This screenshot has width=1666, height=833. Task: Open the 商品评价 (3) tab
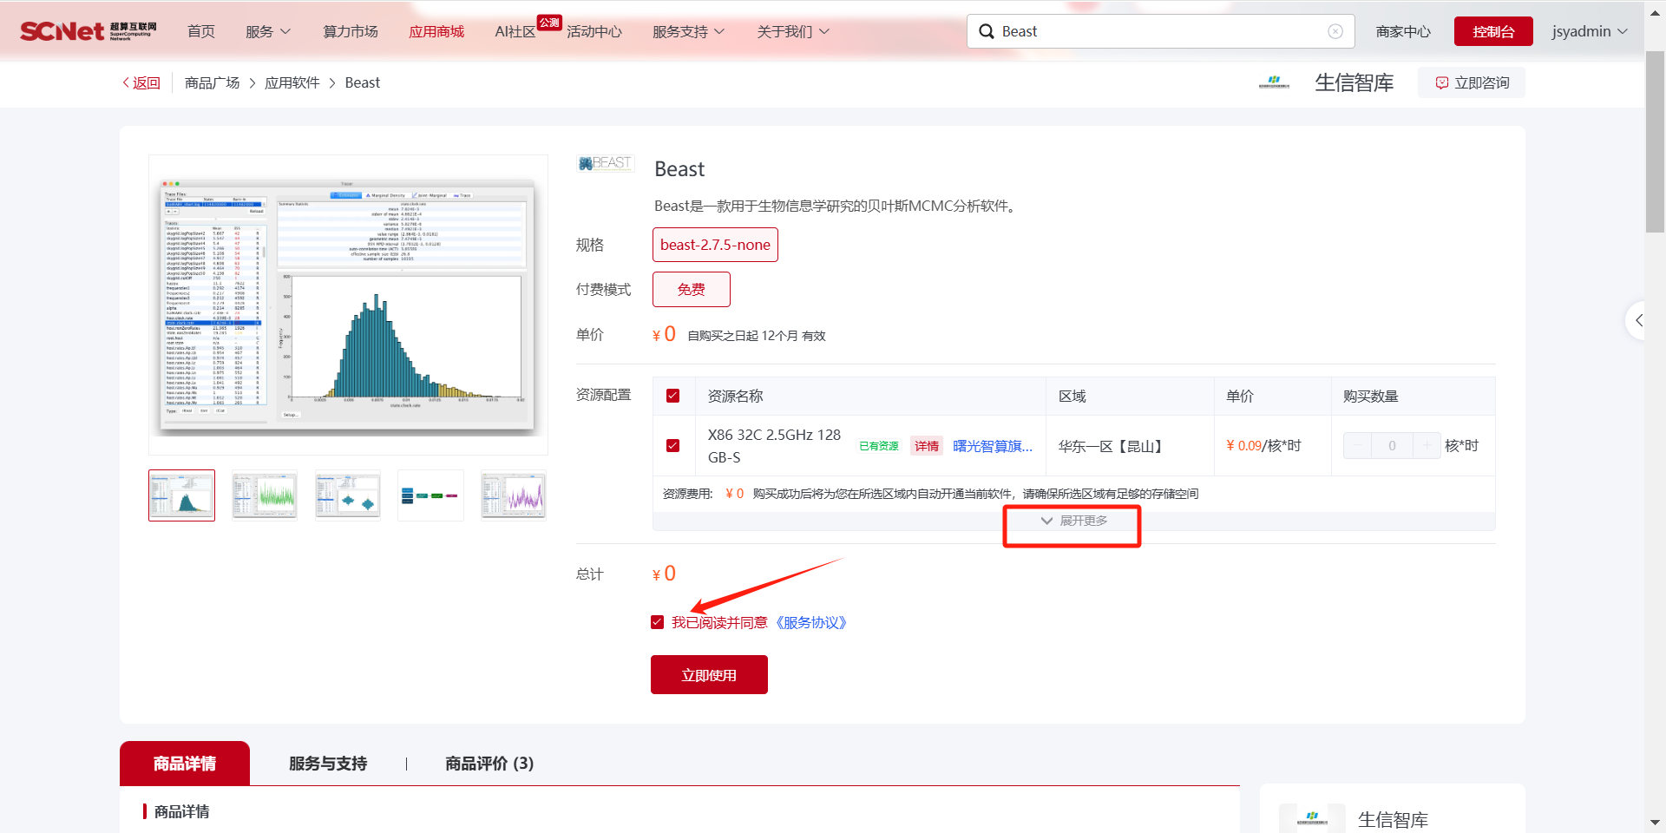tap(489, 764)
